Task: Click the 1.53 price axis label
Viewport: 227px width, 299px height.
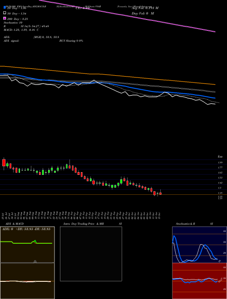Action: point(220,178)
